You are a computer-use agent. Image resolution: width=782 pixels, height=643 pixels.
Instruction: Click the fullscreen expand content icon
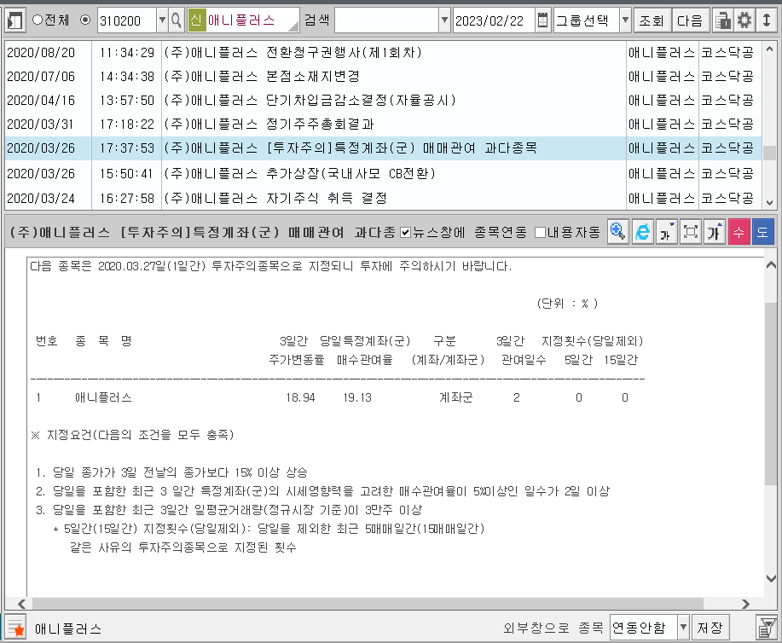coord(691,232)
